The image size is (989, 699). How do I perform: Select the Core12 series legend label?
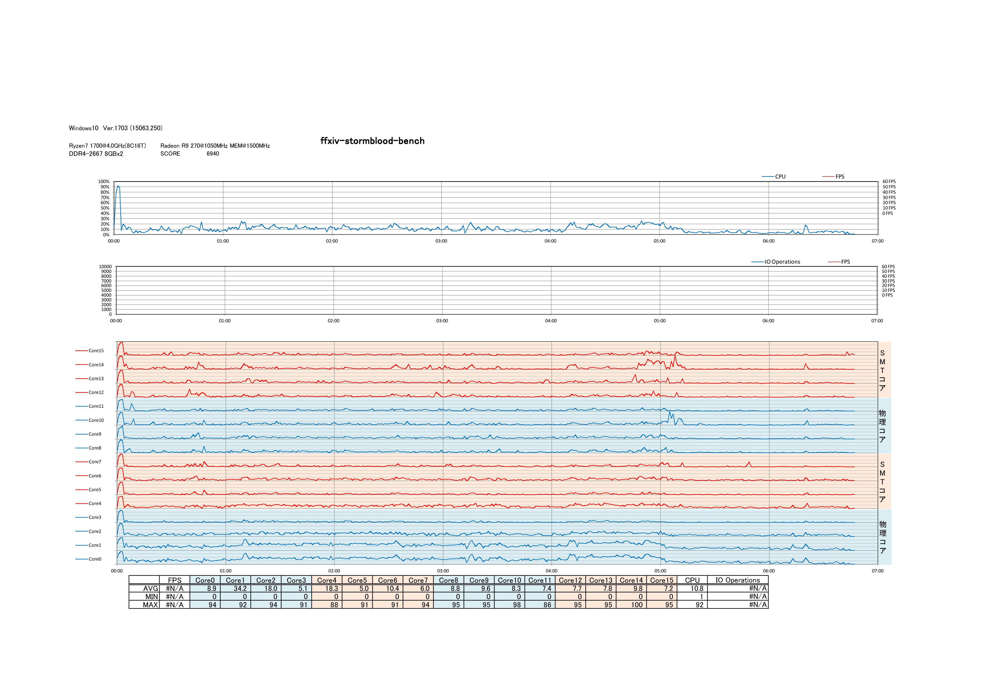[96, 392]
